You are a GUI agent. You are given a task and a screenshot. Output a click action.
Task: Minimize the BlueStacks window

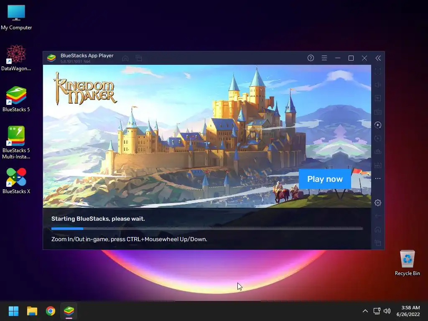[338, 58]
